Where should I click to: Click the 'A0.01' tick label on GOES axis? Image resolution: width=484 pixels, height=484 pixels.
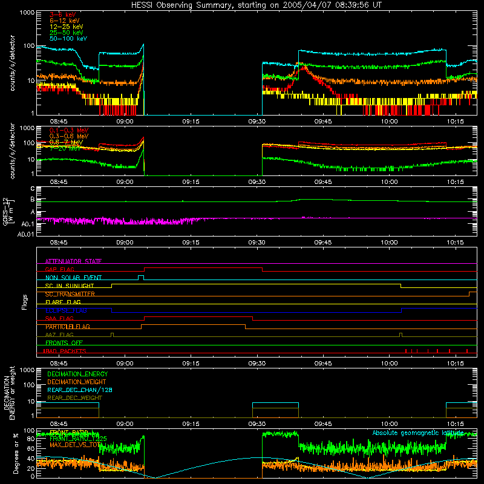tap(26, 235)
